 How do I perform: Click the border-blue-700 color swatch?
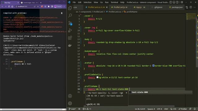pyautogui.click(x=153, y=66)
